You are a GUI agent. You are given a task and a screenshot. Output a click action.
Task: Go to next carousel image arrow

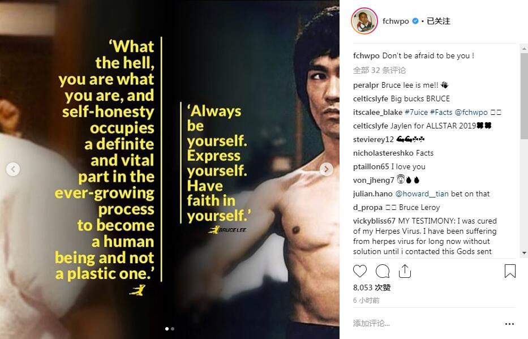327,169
